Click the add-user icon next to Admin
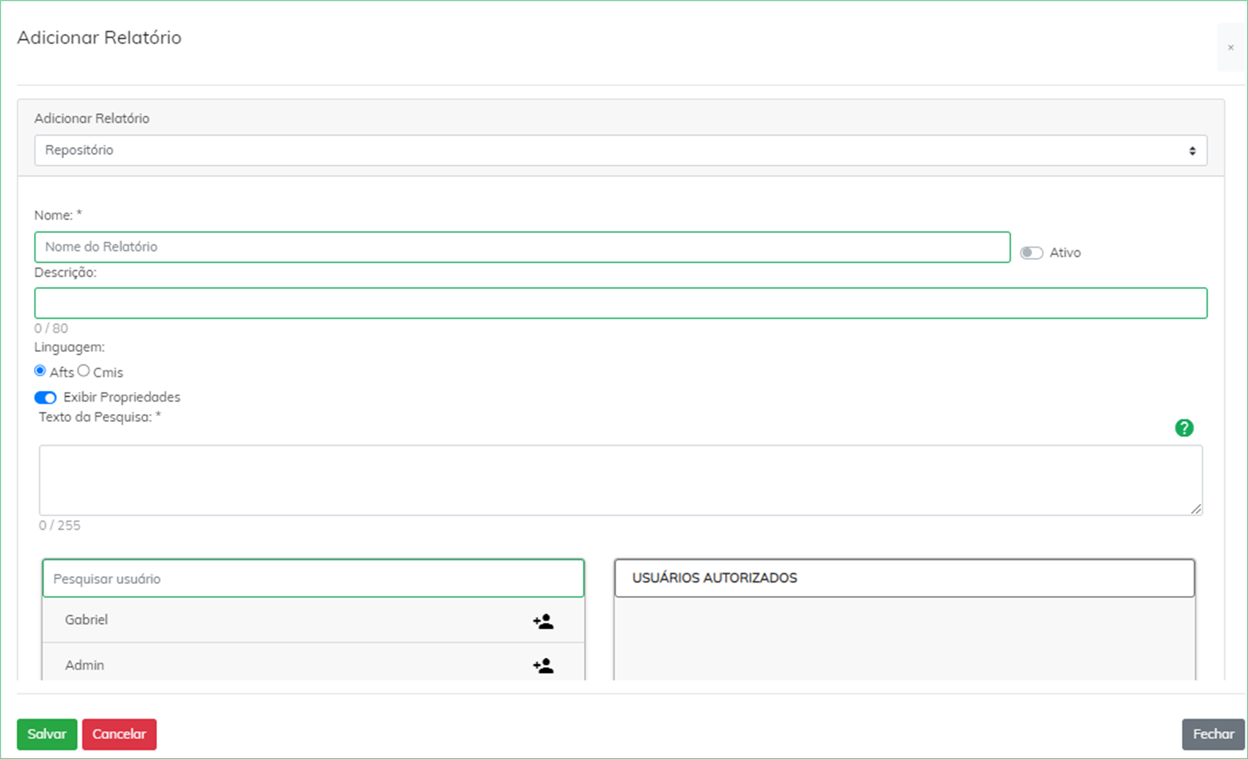1248x759 pixels. pos(543,666)
